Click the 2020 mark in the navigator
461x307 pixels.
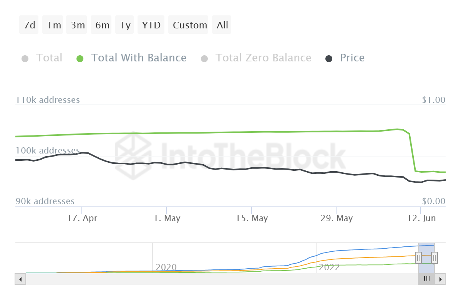tap(166, 267)
